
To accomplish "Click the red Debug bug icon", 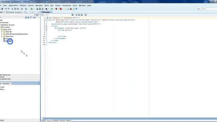I will click(x=56, y=9).
